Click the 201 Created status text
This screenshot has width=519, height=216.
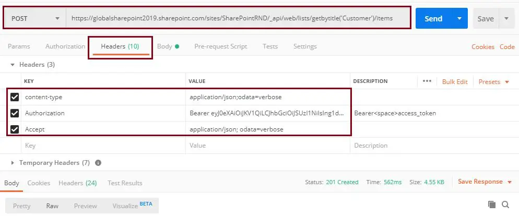[x=342, y=182]
